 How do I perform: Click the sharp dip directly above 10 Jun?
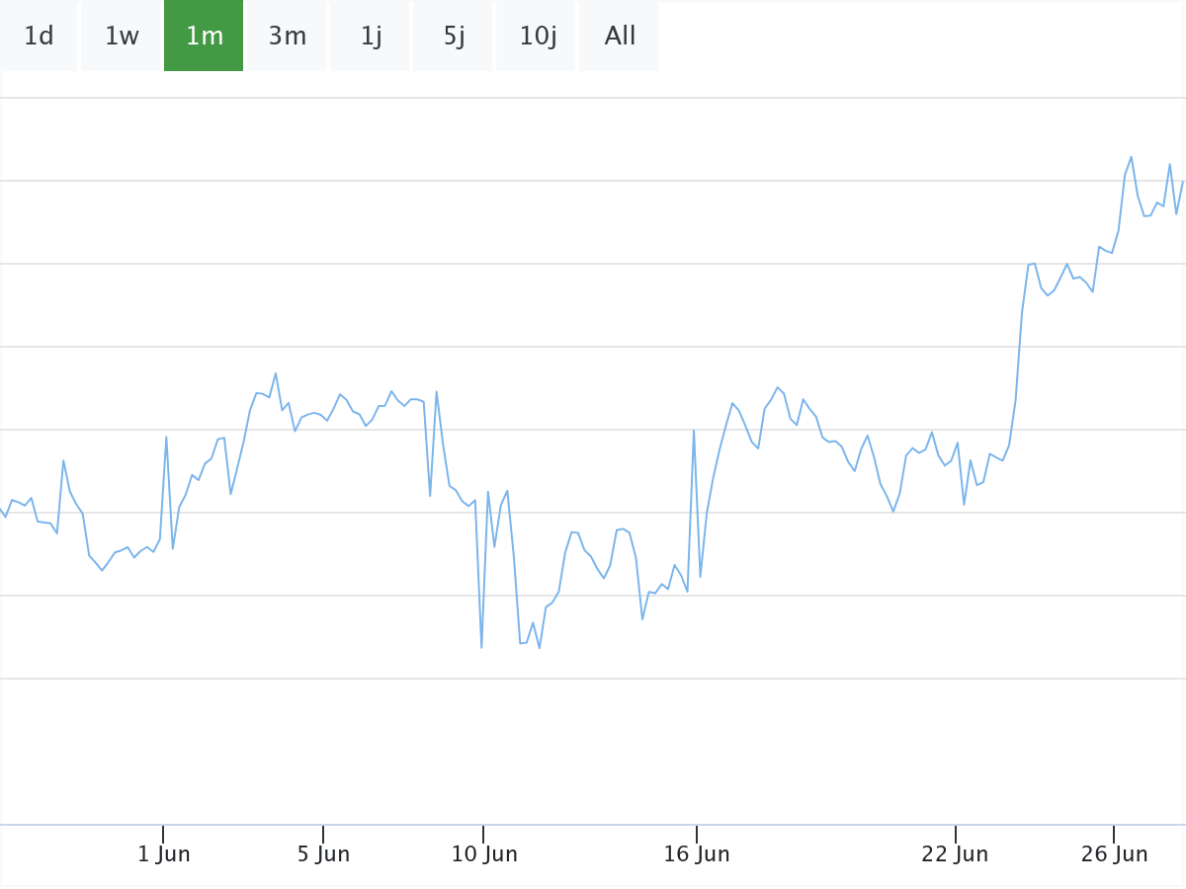[481, 647]
